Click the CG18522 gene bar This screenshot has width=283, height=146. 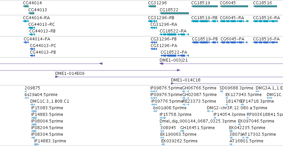tap(174, 13)
